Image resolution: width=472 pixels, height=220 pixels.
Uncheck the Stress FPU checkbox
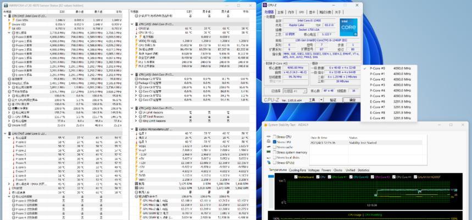click(275, 142)
